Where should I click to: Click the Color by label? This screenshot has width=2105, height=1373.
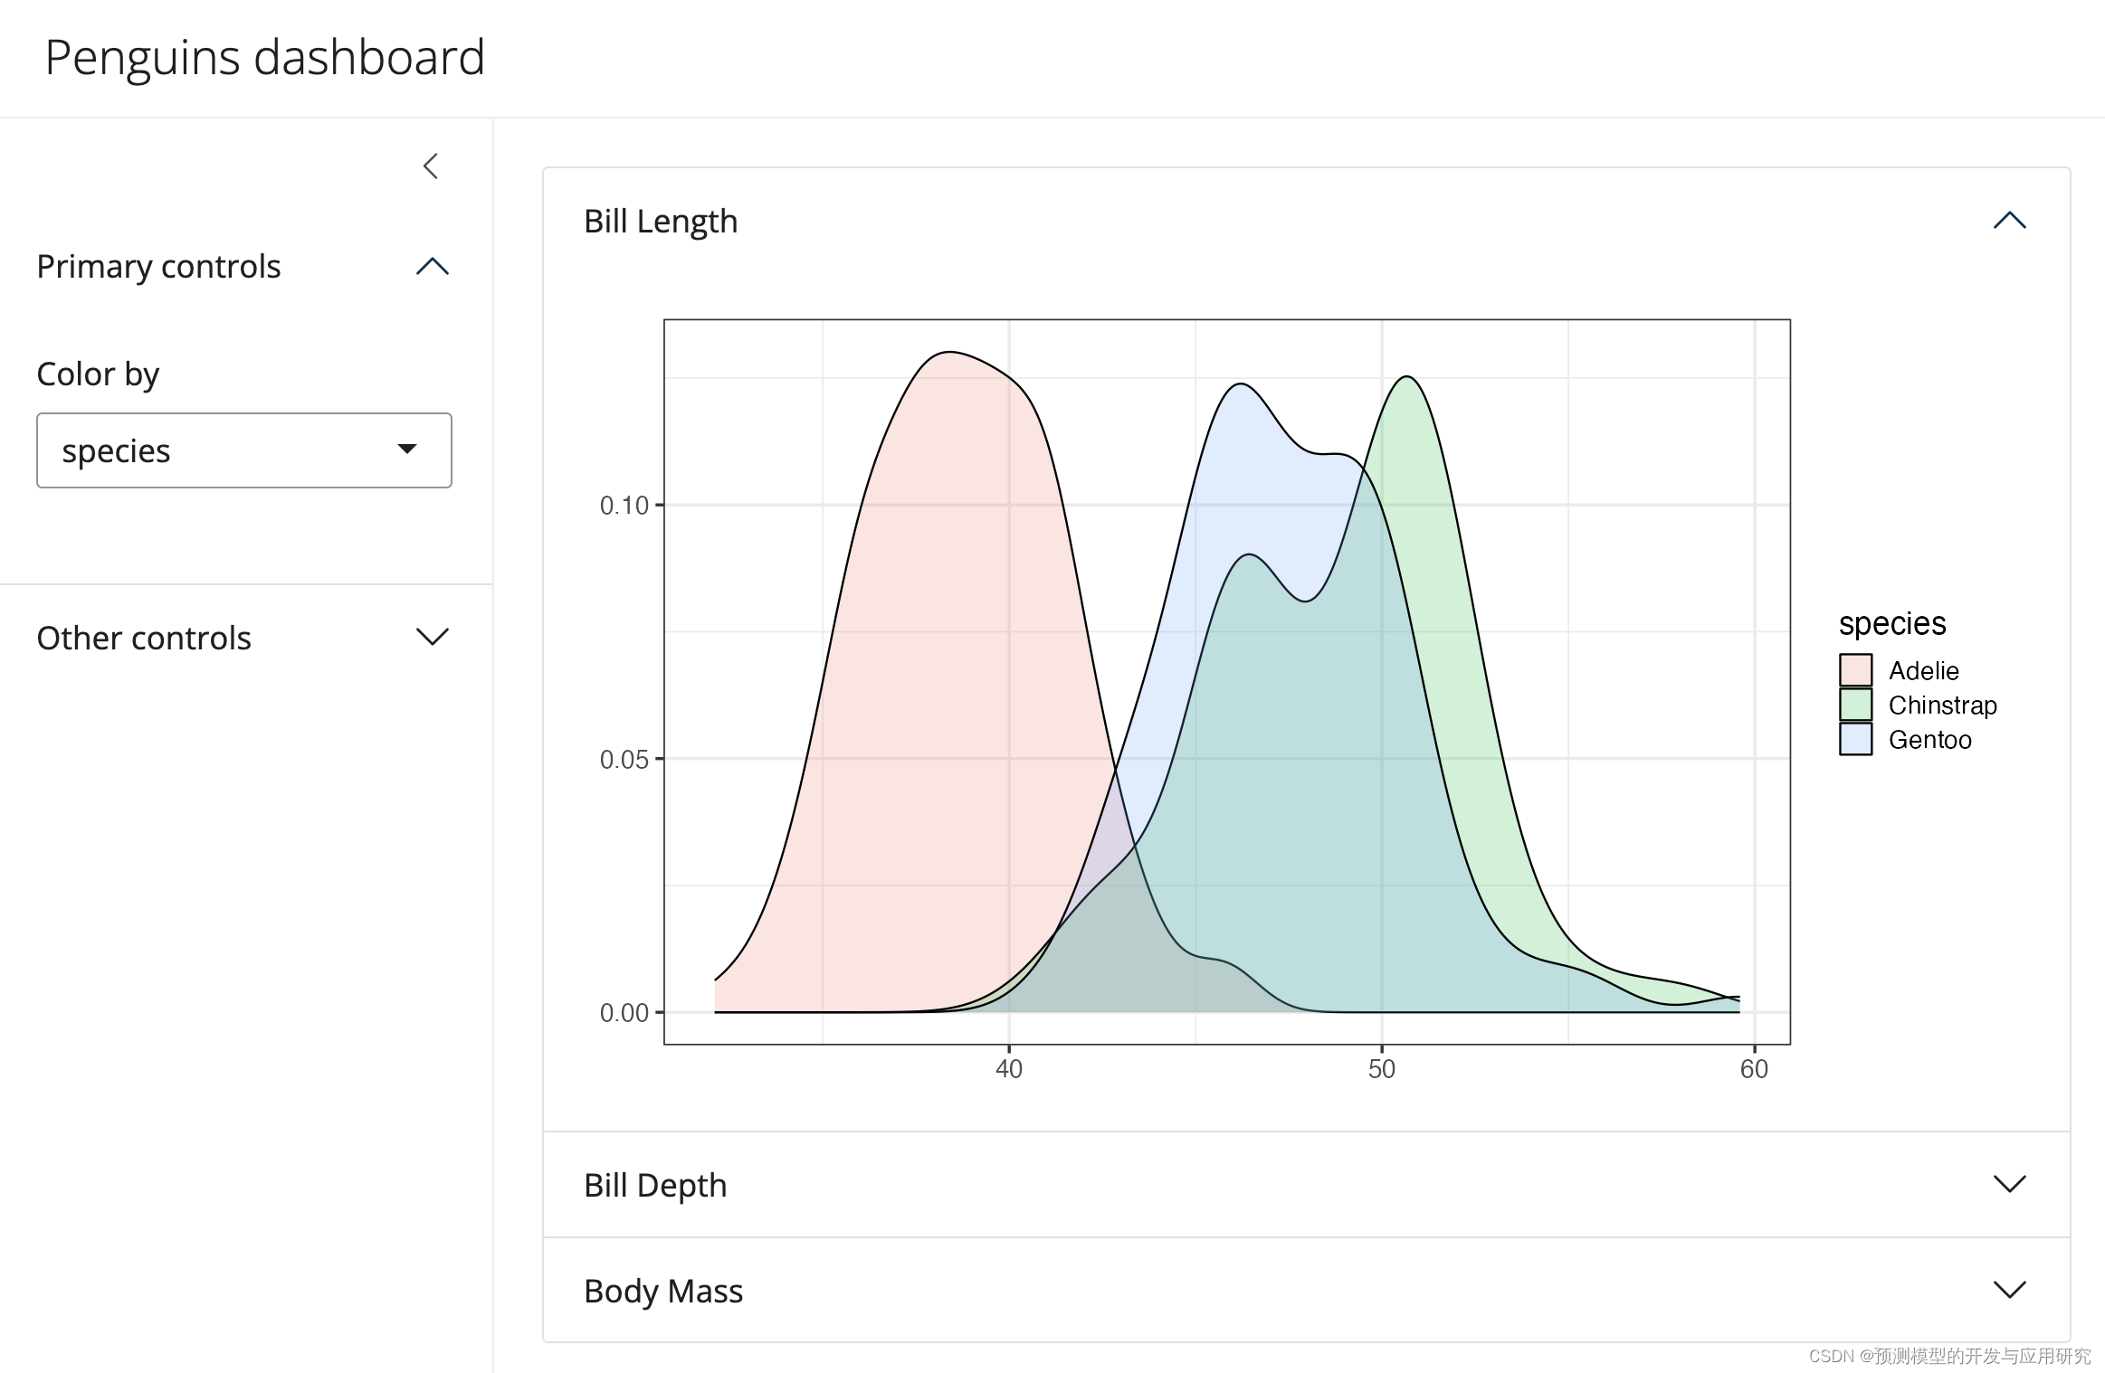pos(98,374)
